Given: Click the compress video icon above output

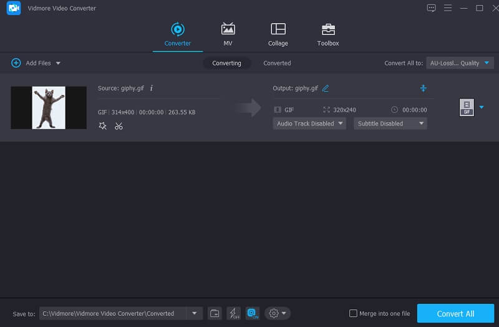Looking at the screenshot, I should 423,89.
